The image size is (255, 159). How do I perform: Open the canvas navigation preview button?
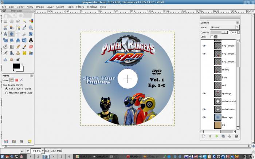click(253, 146)
